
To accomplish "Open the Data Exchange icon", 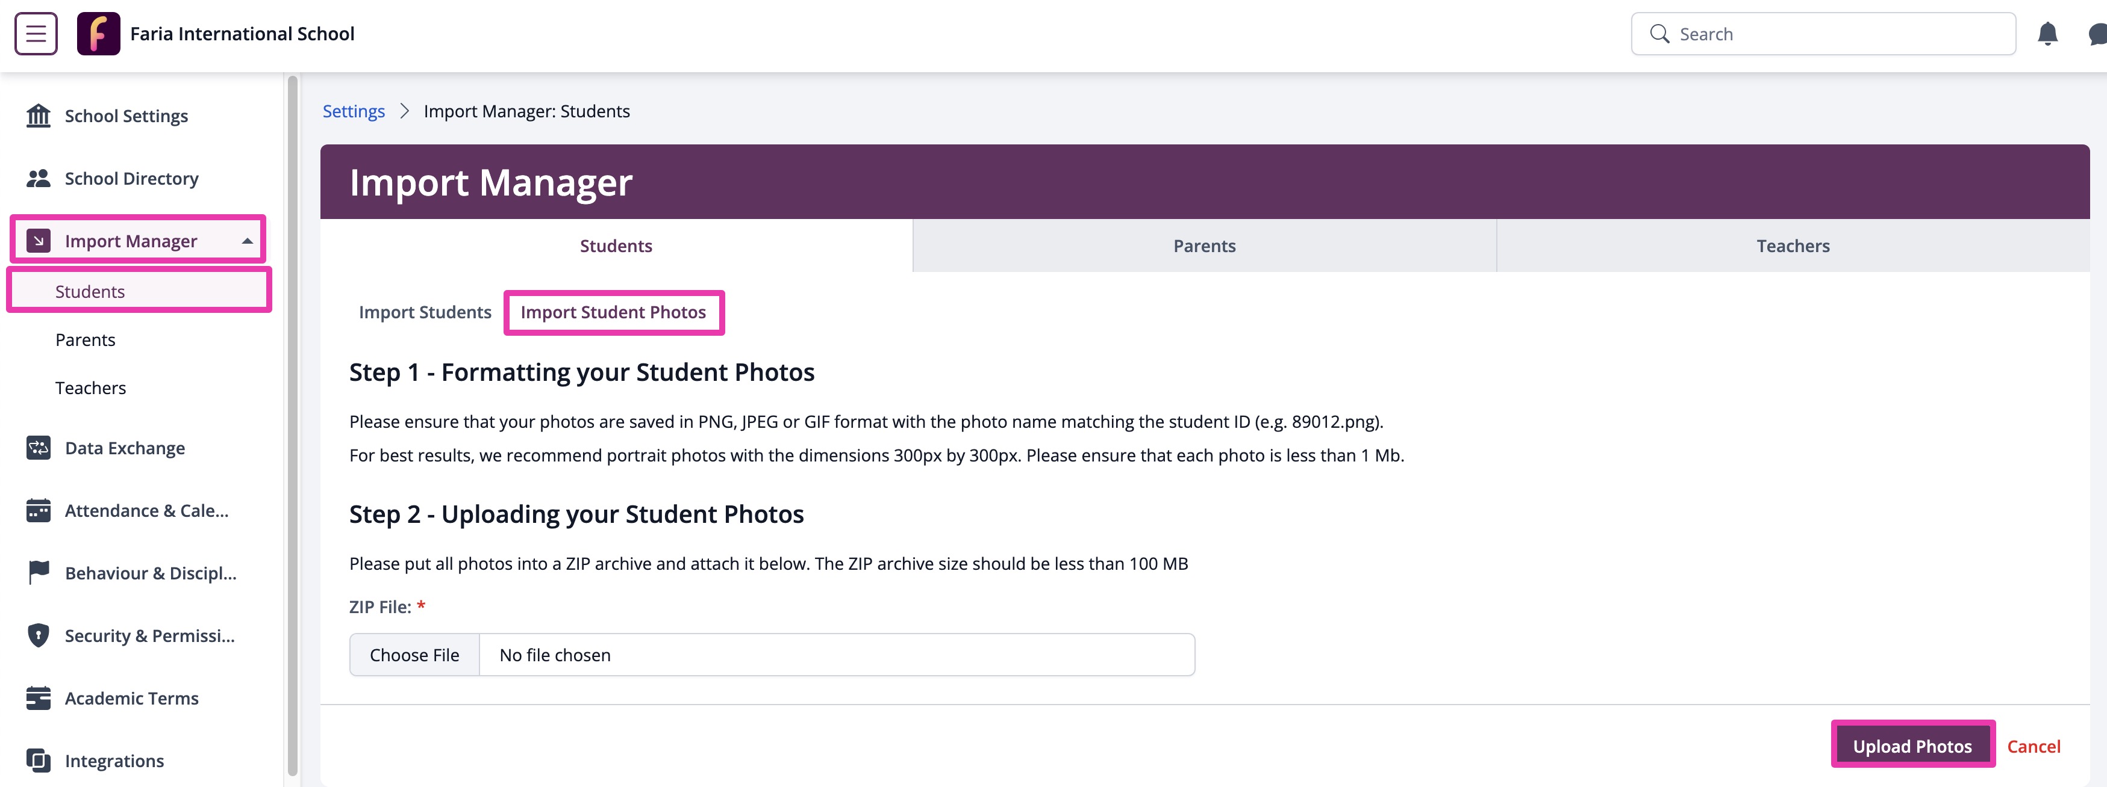I will point(37,447).
